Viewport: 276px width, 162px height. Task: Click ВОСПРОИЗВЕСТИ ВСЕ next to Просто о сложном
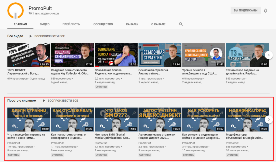63,101
